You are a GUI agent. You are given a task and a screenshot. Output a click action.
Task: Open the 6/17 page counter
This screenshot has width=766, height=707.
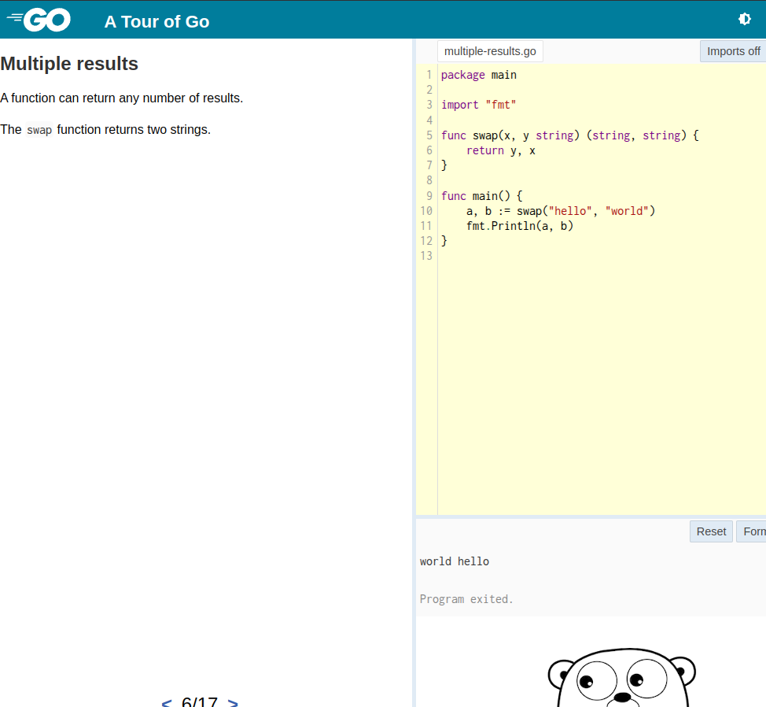[199, 702]
